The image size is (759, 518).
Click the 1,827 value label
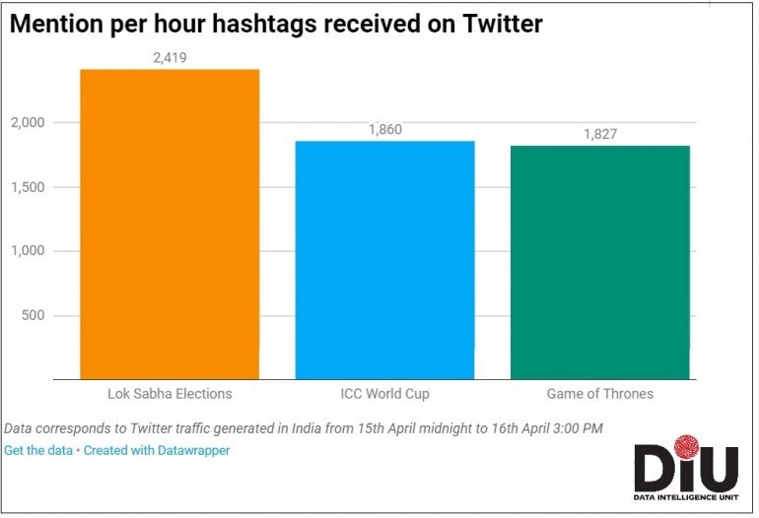pos(600,134)
